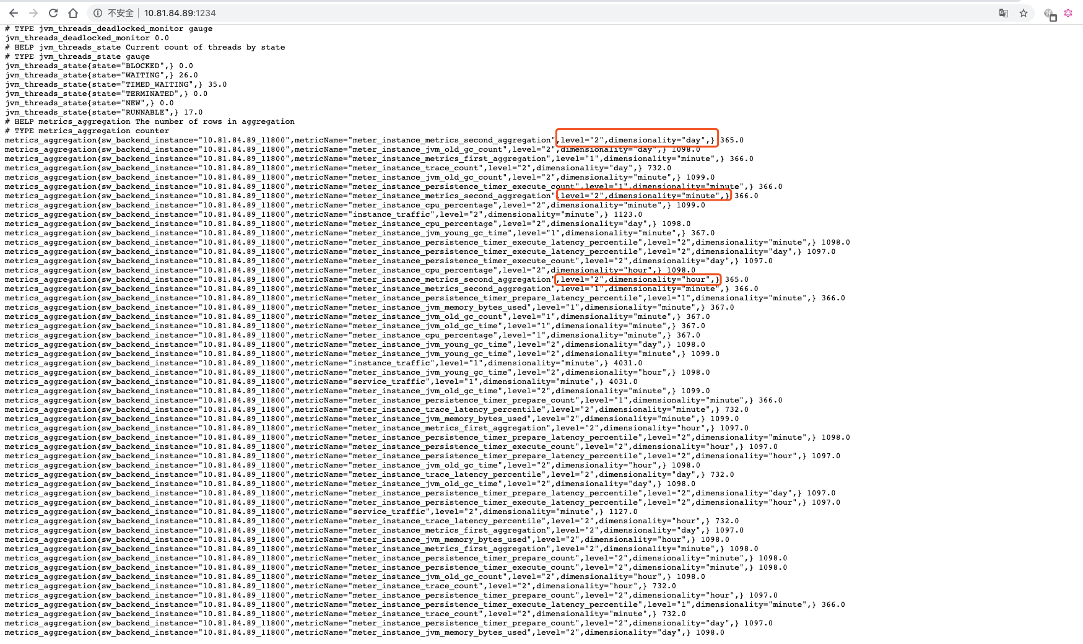Click the metrics_first_aggregation level 1 minute row
1083x644 pixels.
click(380, 159)
